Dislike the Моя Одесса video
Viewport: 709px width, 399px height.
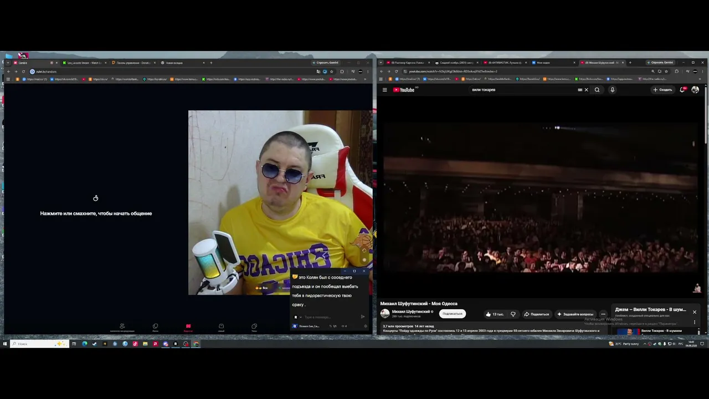513,314
